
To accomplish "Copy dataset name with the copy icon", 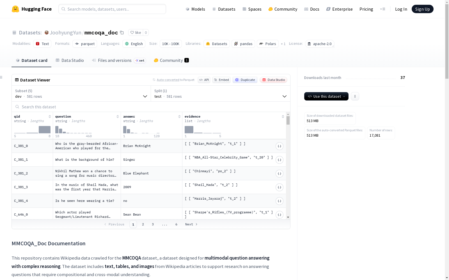I will 122,32.
